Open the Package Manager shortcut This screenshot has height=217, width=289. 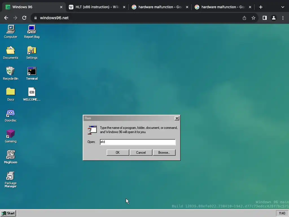click(x=10, y=179)
